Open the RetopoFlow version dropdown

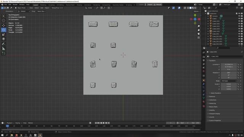tap(58, 8)
